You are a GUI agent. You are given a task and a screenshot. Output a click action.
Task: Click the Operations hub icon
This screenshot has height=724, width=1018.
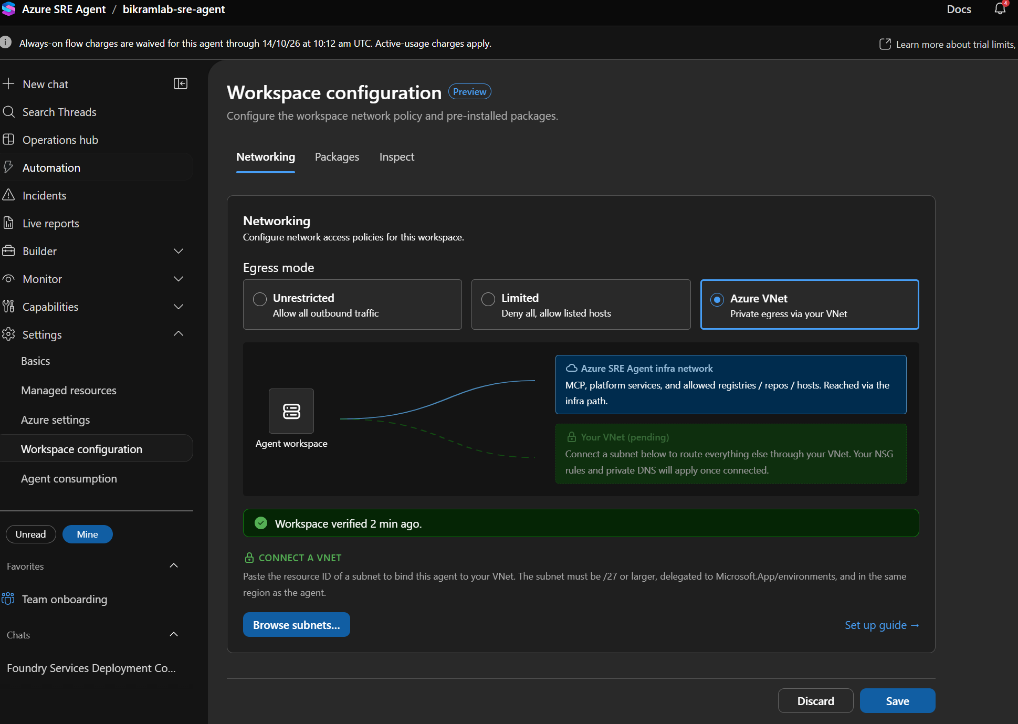8,140
